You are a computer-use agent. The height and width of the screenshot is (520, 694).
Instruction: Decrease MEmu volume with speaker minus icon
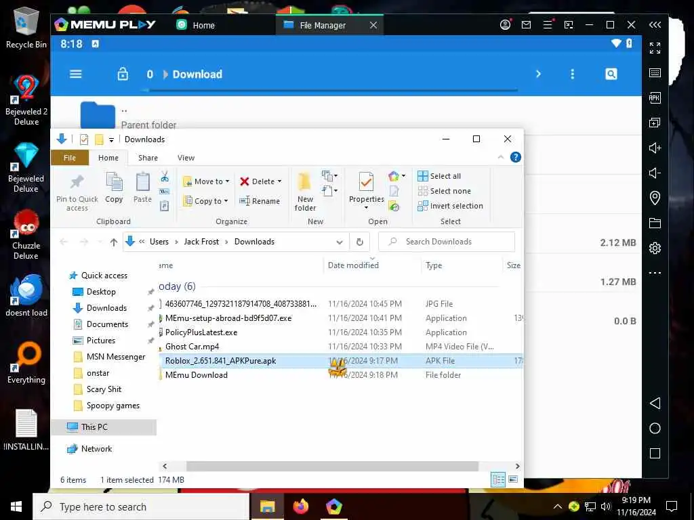click(x=655, y=173)
